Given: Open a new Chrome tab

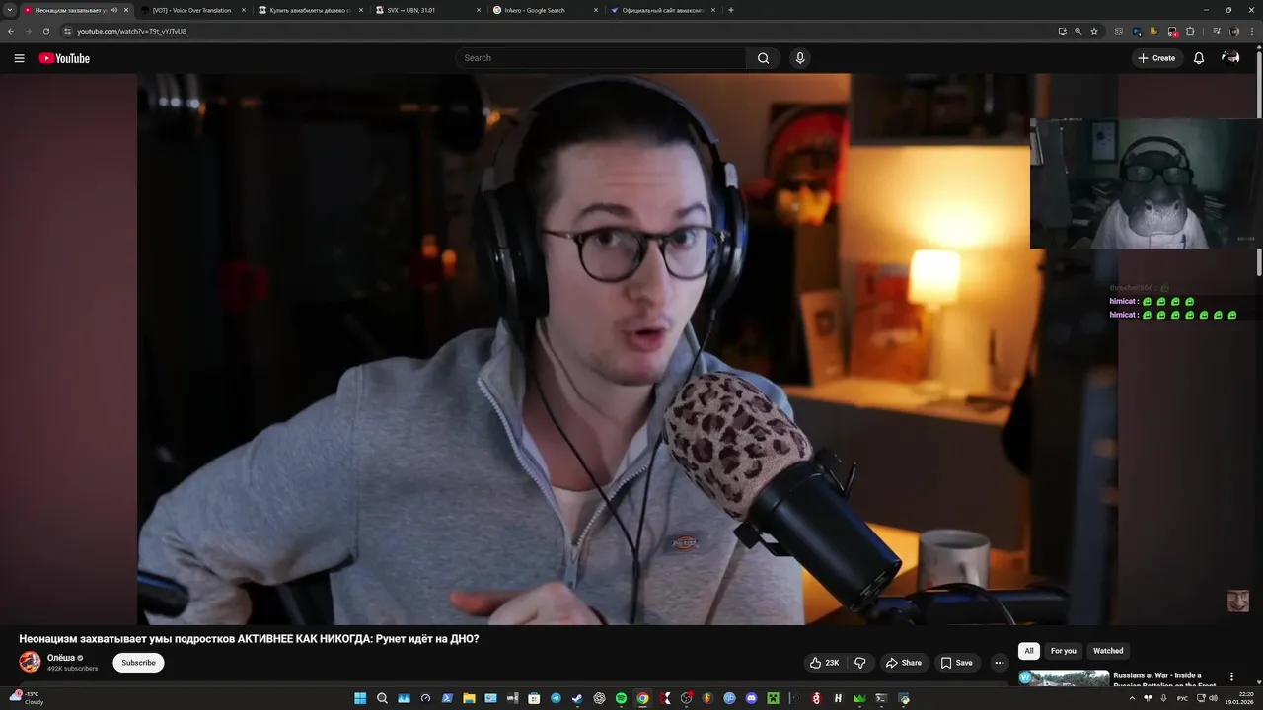Looking at the screenshot, I should point(730,10).
